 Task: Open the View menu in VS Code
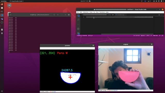click(x=91, y=12)
